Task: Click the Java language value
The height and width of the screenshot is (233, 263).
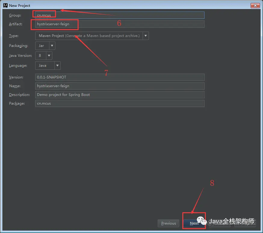Action: (x=43, y=66)
